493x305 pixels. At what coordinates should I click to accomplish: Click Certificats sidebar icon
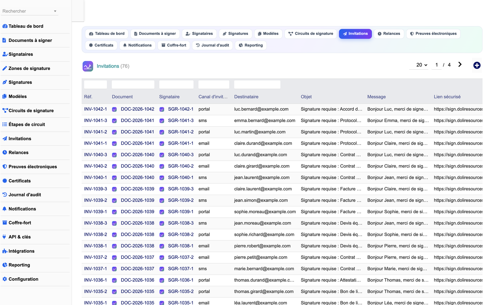[5, 181]
